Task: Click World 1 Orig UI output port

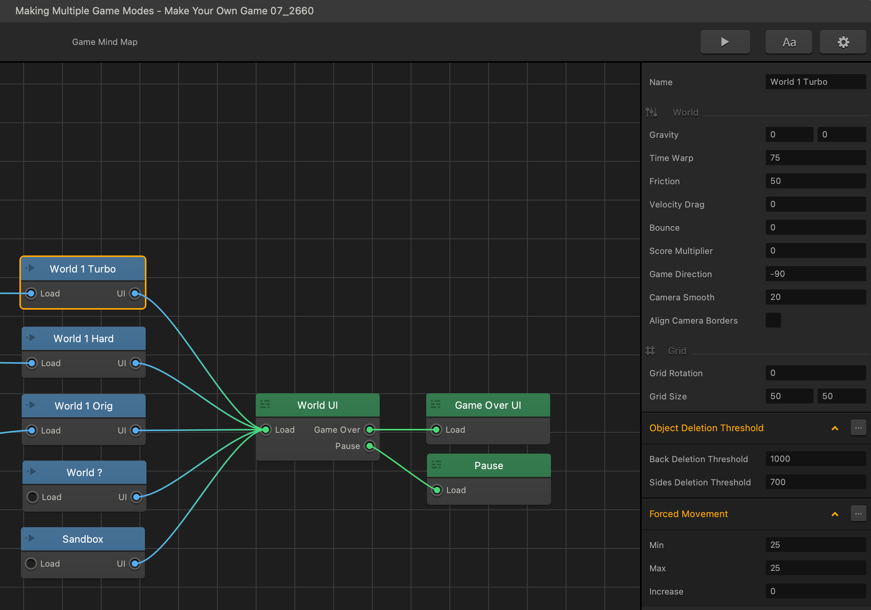Action: (x=136, y=430)
